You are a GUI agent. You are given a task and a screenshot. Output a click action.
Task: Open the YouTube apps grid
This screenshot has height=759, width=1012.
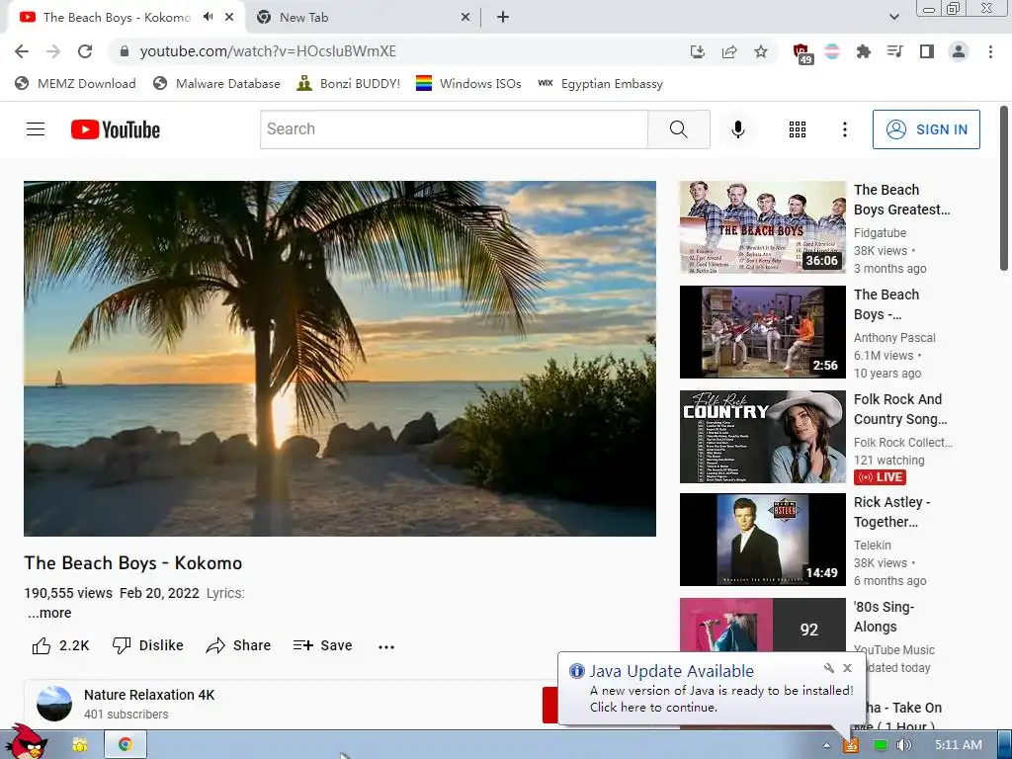798,129
